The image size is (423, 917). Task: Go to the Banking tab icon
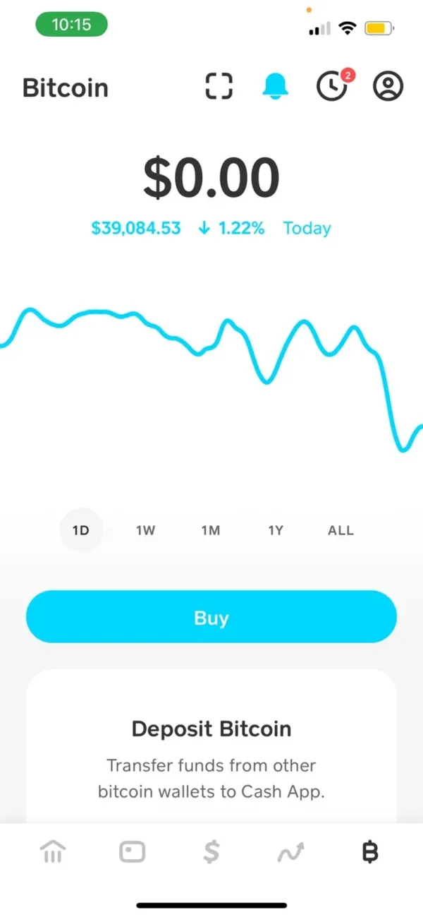point(53,853)
